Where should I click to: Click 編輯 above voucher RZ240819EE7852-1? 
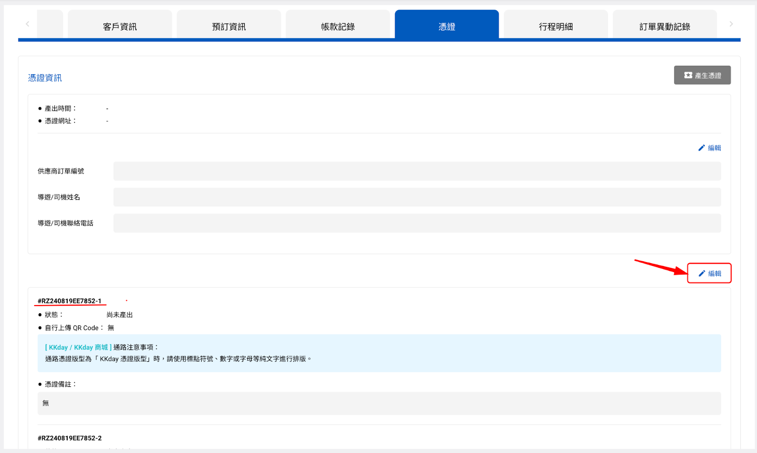710,274
